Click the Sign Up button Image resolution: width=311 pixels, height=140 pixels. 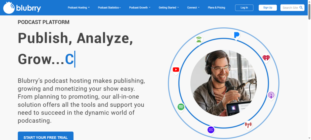tap(268, 8)
